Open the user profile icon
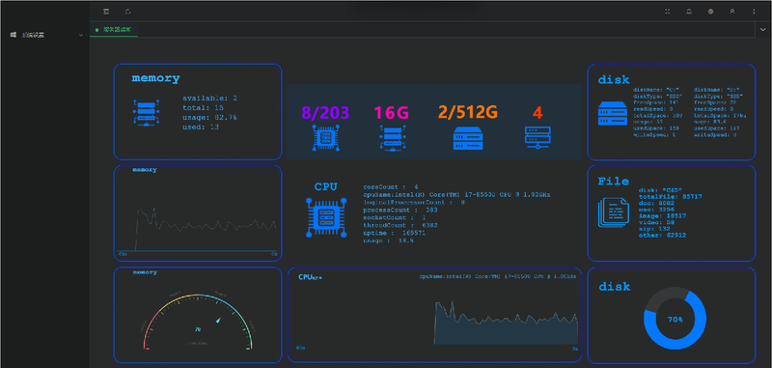The width and height of the screenshot is (772, 368). tap(732, 12)
